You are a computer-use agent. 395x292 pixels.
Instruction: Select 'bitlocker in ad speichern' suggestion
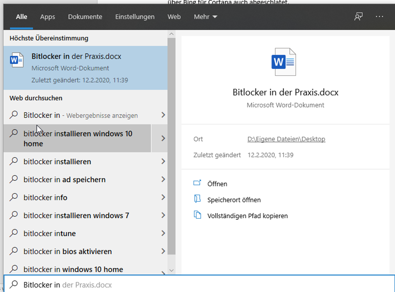pos(64,180)
